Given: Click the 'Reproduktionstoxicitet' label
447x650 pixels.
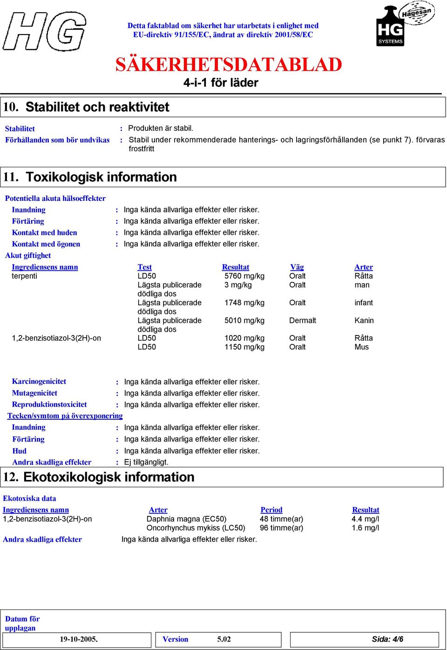Looking at the screenshot, I should pos(49,404).
